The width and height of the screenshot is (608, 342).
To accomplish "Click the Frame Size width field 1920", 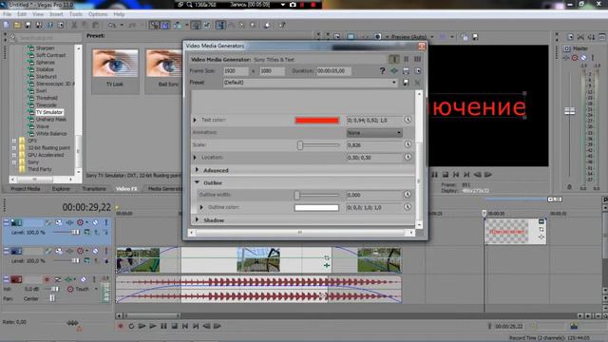I will tap(236, 71).
